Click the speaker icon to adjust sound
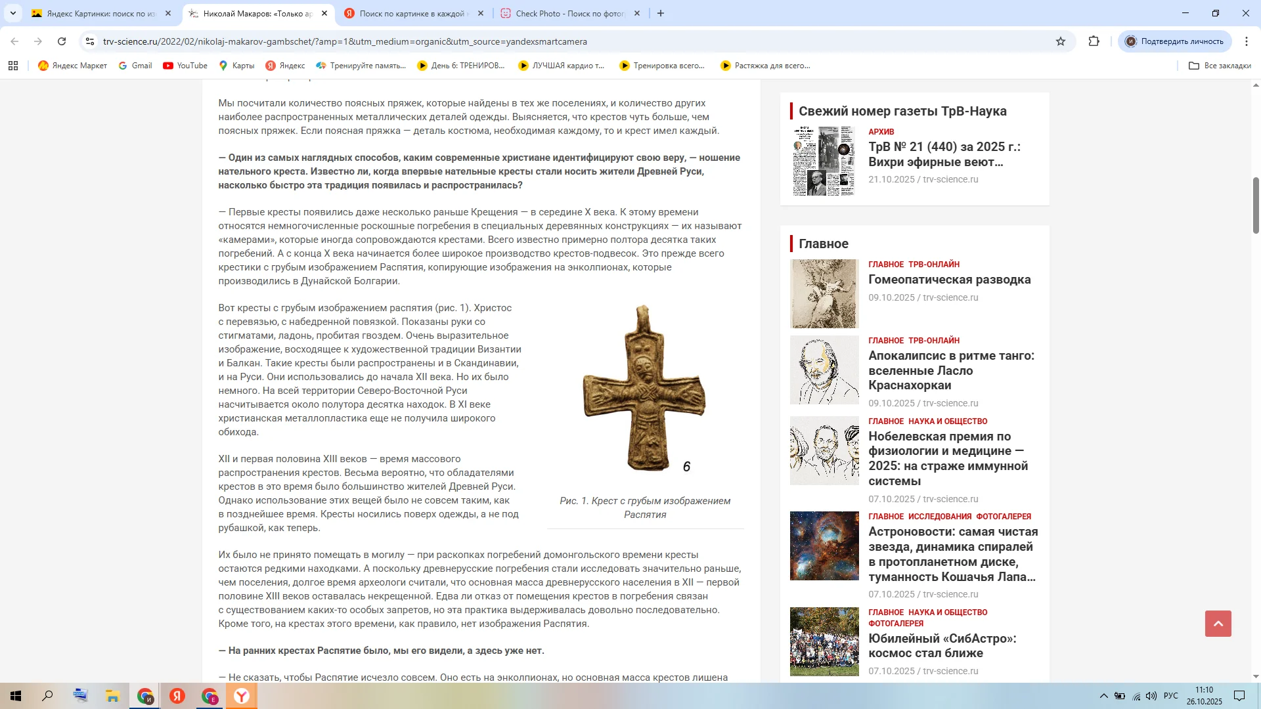1261x709 pixels. pos(1151,697)
